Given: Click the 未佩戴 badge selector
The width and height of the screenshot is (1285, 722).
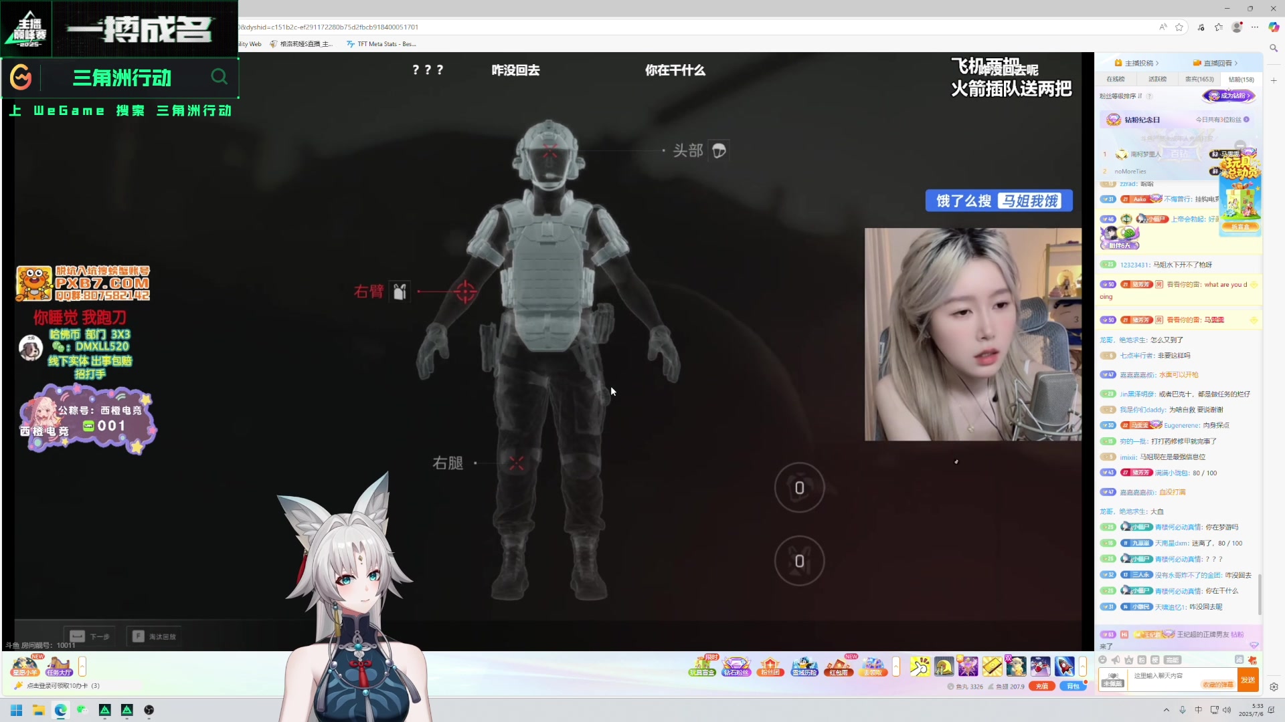Looking at the screenshot, I should tap(1112, 680).
